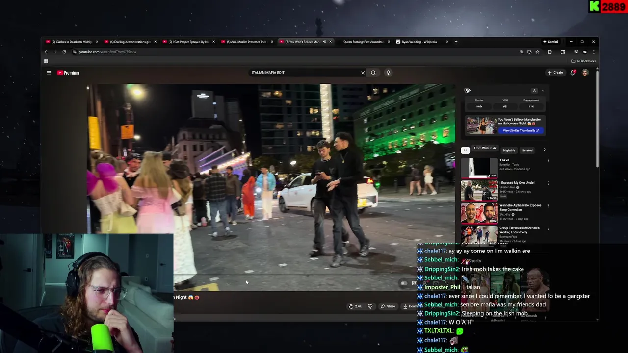
Task: Click the Engagement 1.1% stat
Action: 531,103
